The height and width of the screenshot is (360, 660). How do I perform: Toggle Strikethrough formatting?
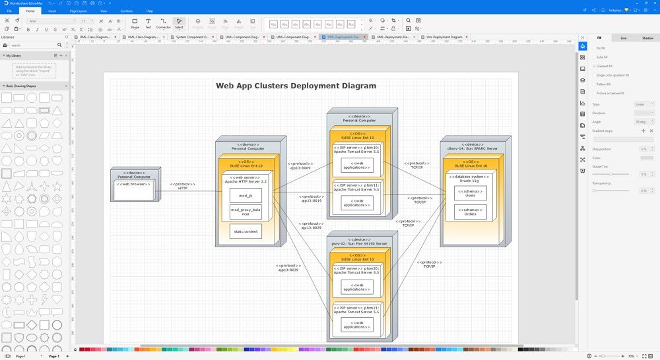(55, 30)
